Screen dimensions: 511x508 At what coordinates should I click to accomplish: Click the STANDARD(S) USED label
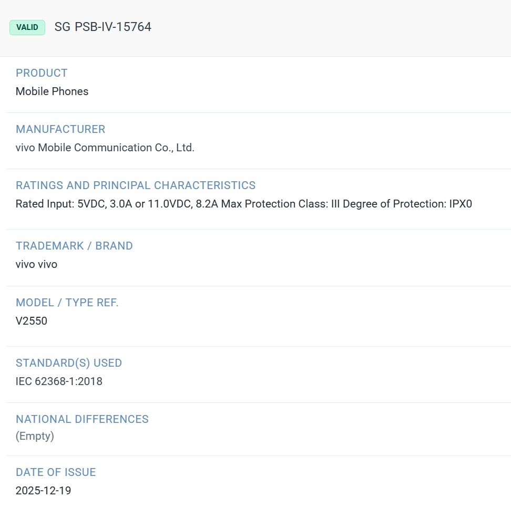(69, 363)
